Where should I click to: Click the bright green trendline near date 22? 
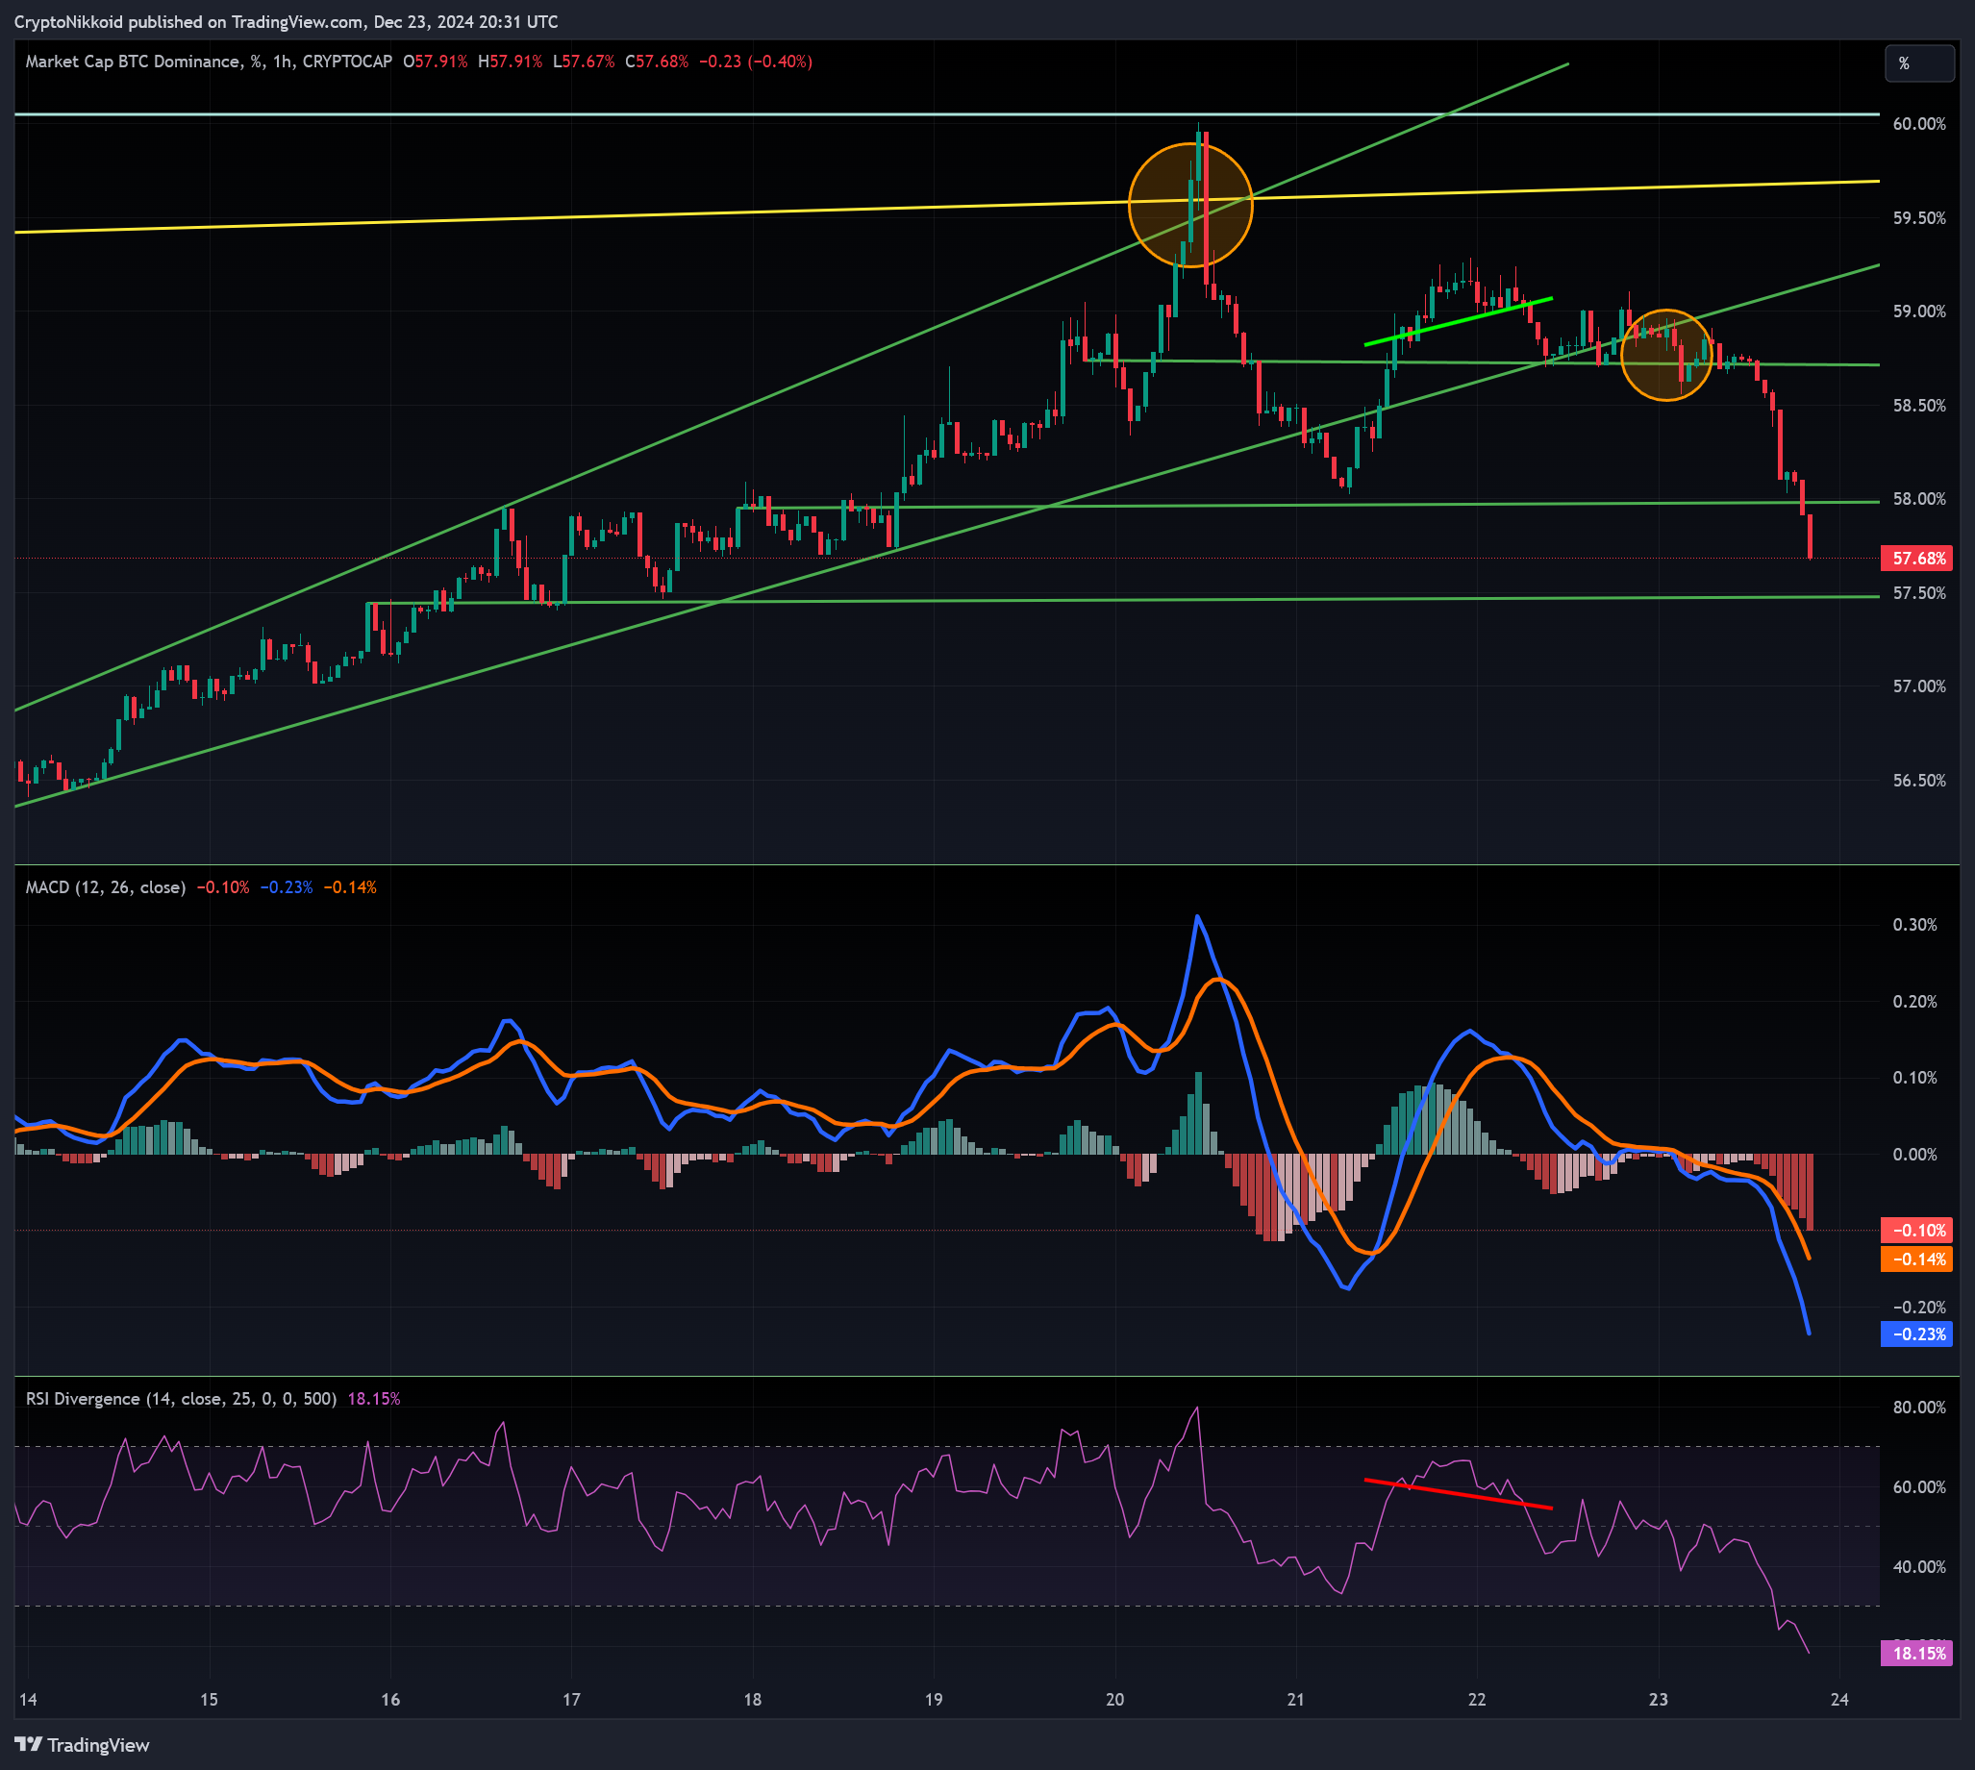tap(1459, 321)
